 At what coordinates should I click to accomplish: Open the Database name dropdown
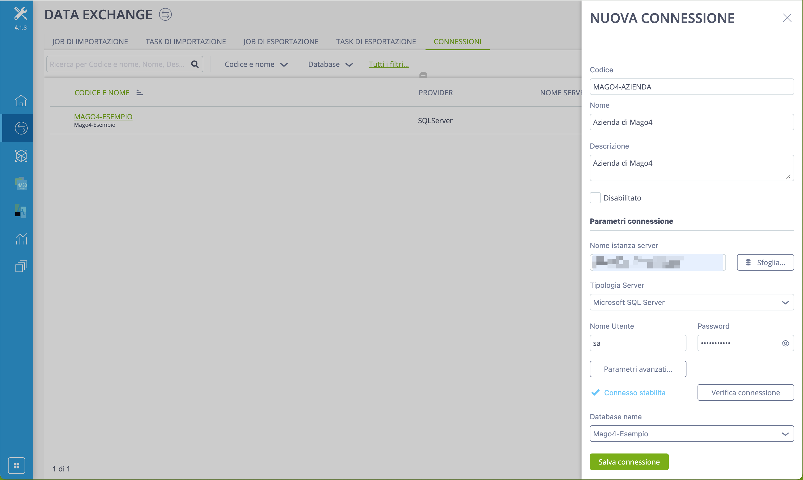coord(691,433)
